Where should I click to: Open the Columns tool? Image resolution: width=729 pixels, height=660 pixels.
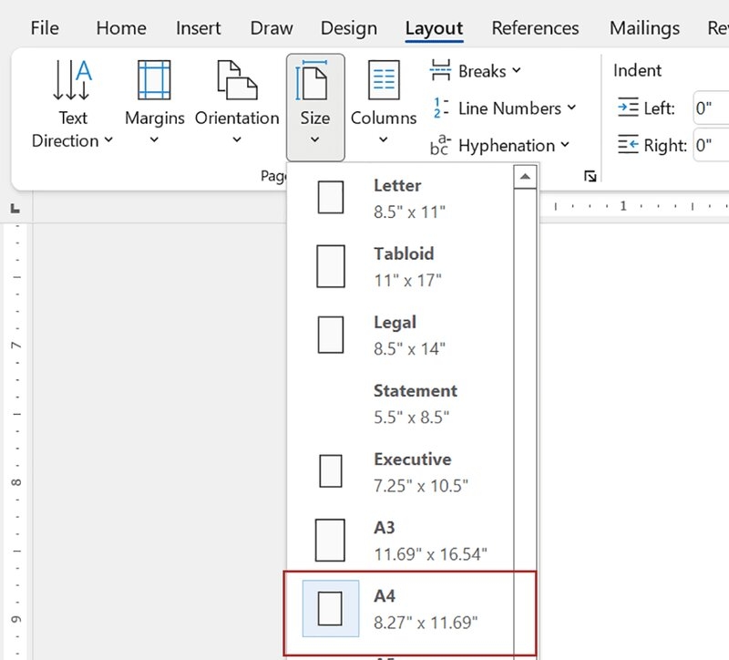click(384, 105)
